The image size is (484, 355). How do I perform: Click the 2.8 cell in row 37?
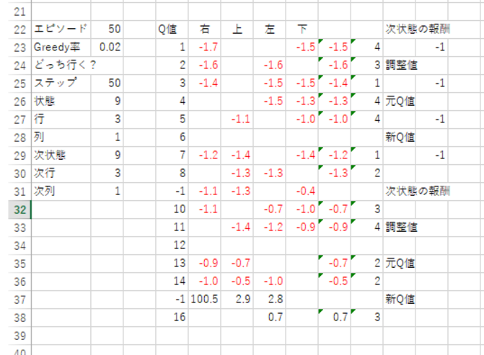(270, 300)
